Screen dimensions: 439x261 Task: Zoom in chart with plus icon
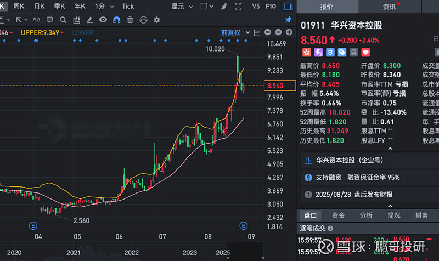point(289,32)
